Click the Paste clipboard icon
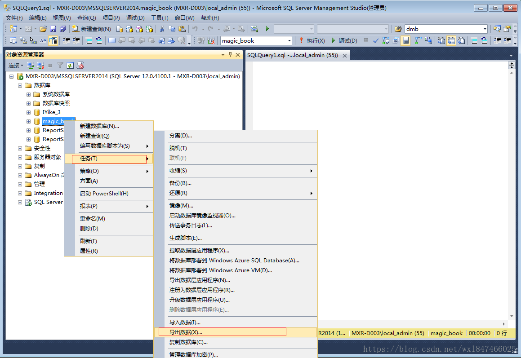This screenshot has width=521, height=358. coord(182,29)
